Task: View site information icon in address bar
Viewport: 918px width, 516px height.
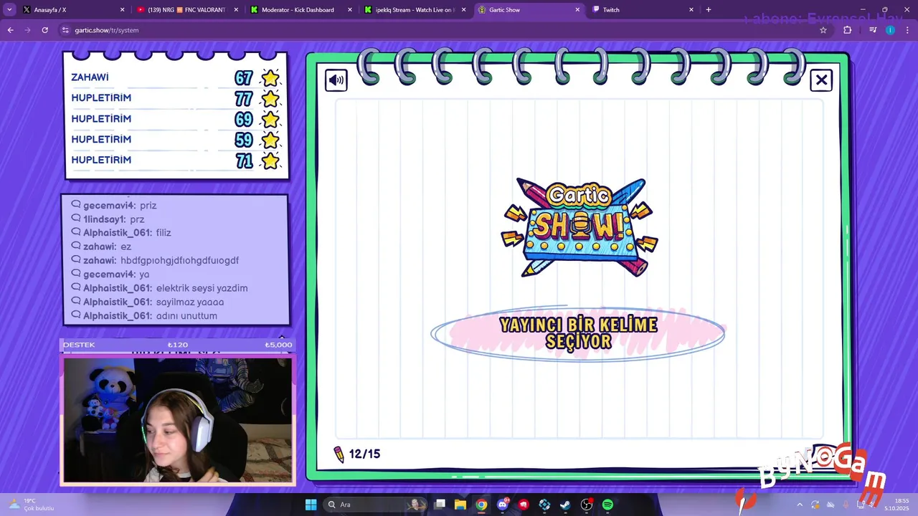Action: pos(65,30)
